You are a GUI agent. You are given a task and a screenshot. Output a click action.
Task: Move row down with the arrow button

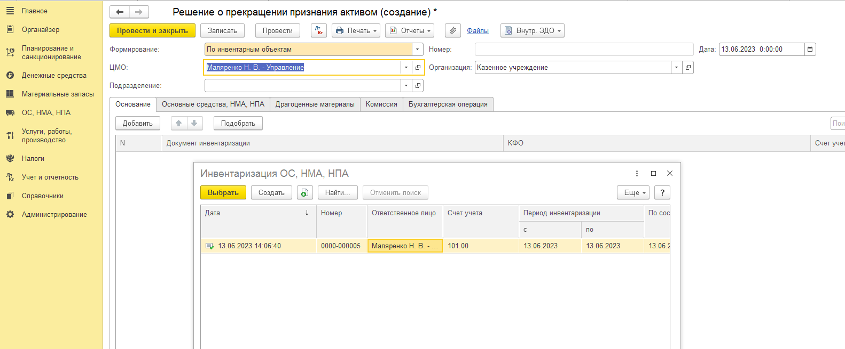coord(194,123)
